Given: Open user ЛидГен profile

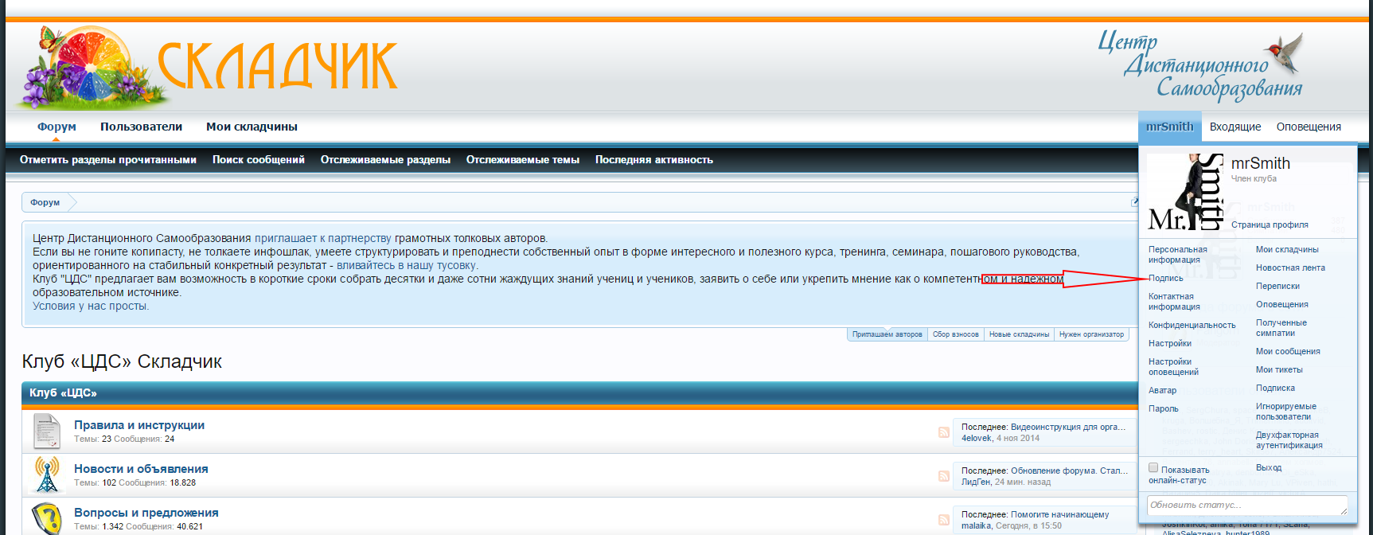Looking at the screenshot, I should pyautogui.click(x=976, y=482).
